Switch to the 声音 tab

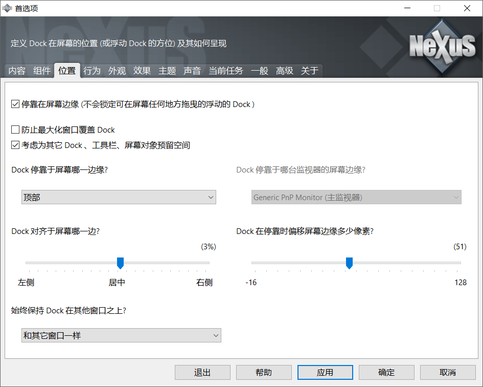(192, 71)
